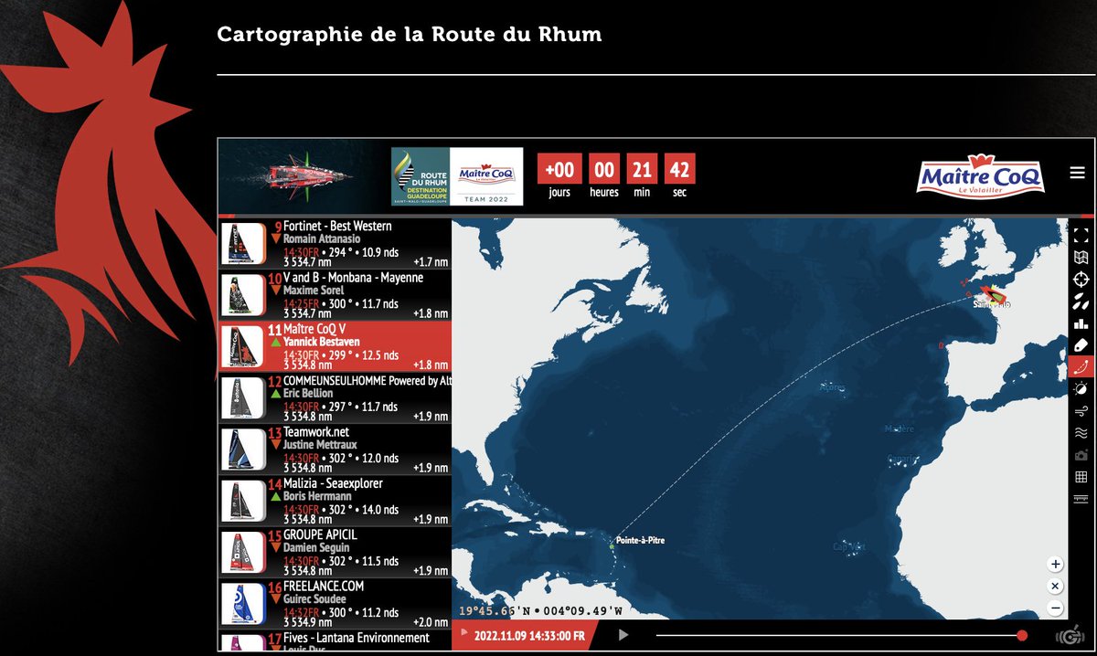1097x656 pixels.
Task: Zoom in the map with plus button
Action: [x=1055, y=565]
